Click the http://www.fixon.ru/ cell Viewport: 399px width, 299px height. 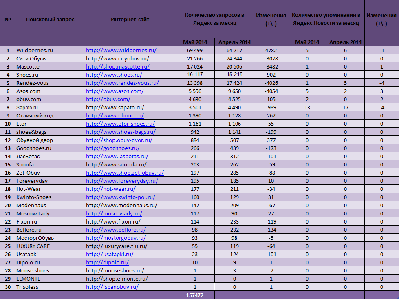pos(130,221)
